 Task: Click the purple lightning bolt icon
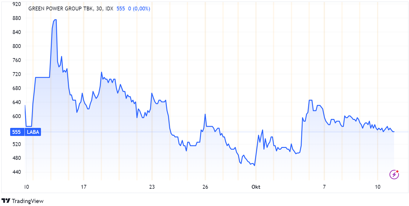[x=394, y=174]
